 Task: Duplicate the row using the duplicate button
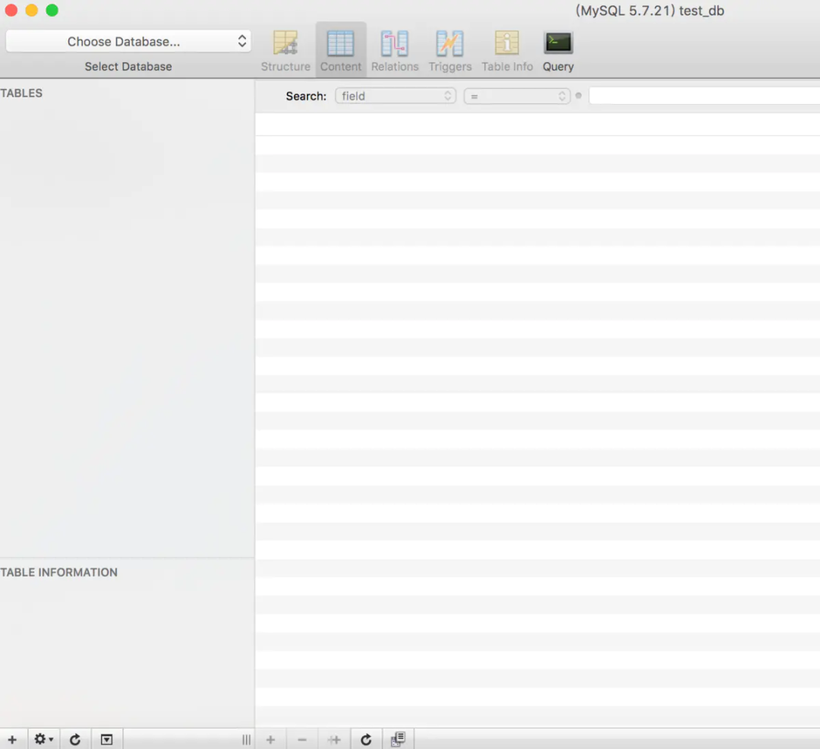coord(334,740)
